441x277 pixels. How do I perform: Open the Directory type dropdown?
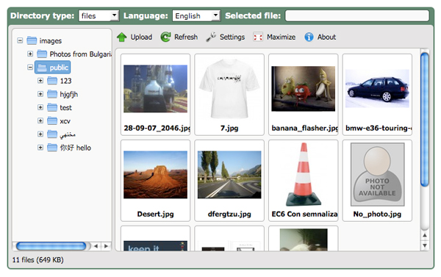point(99,15)
